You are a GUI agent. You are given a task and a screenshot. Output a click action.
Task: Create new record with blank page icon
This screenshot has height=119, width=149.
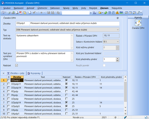(x=30, y=13)
